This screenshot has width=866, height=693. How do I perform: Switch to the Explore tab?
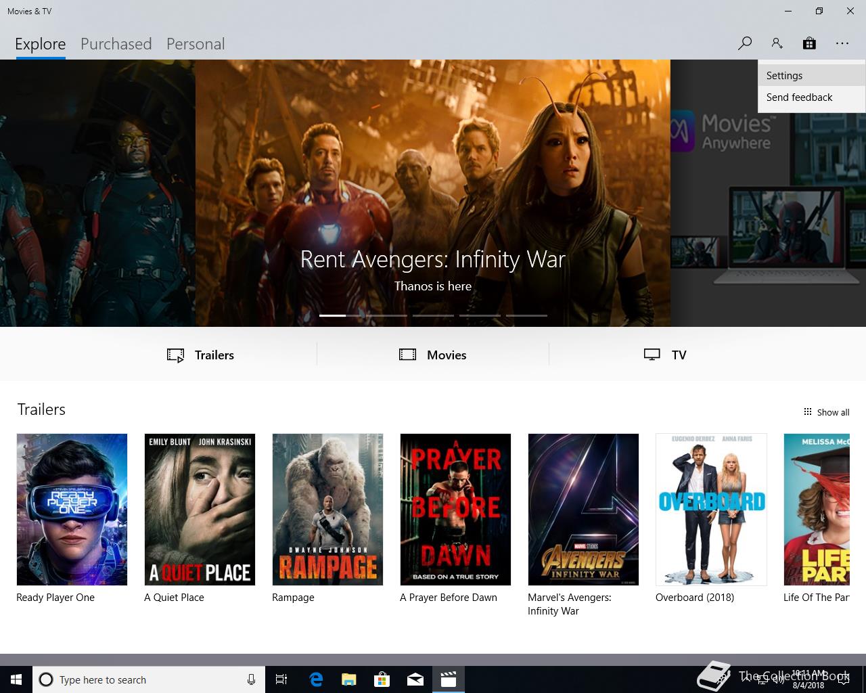click(x=41, y=44)
